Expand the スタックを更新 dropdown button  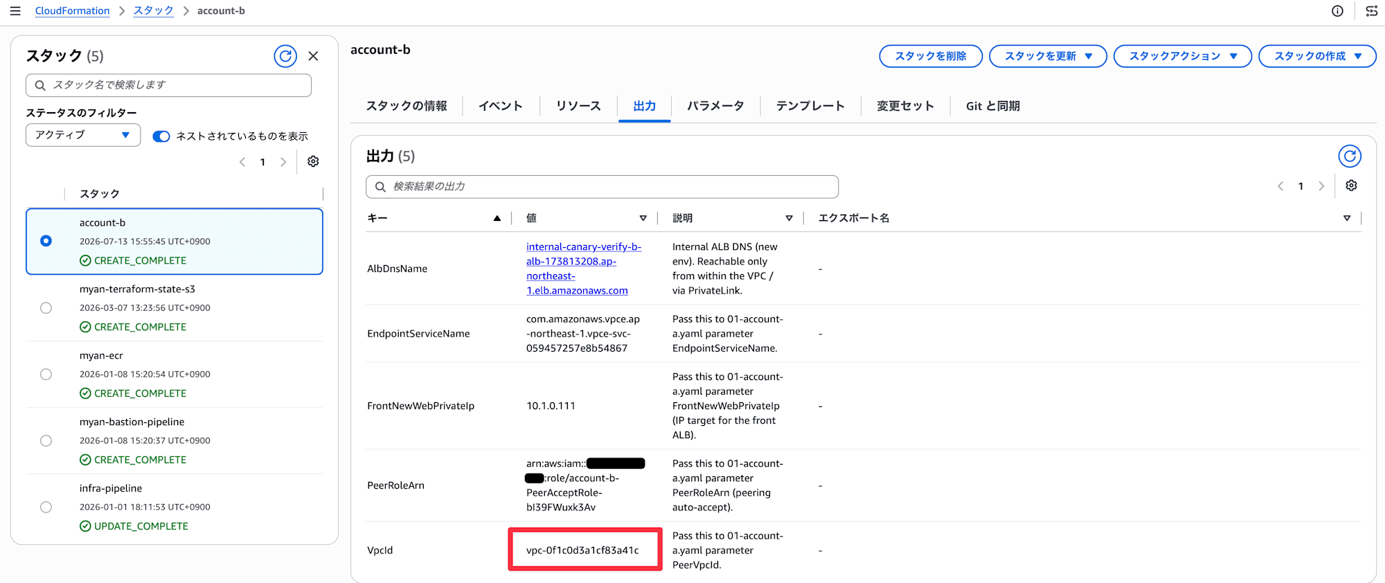click(1048, 56)
